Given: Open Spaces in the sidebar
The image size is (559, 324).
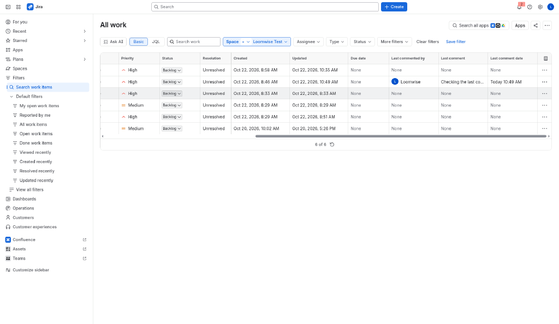Looking at the screenshot, I should 46,68.
